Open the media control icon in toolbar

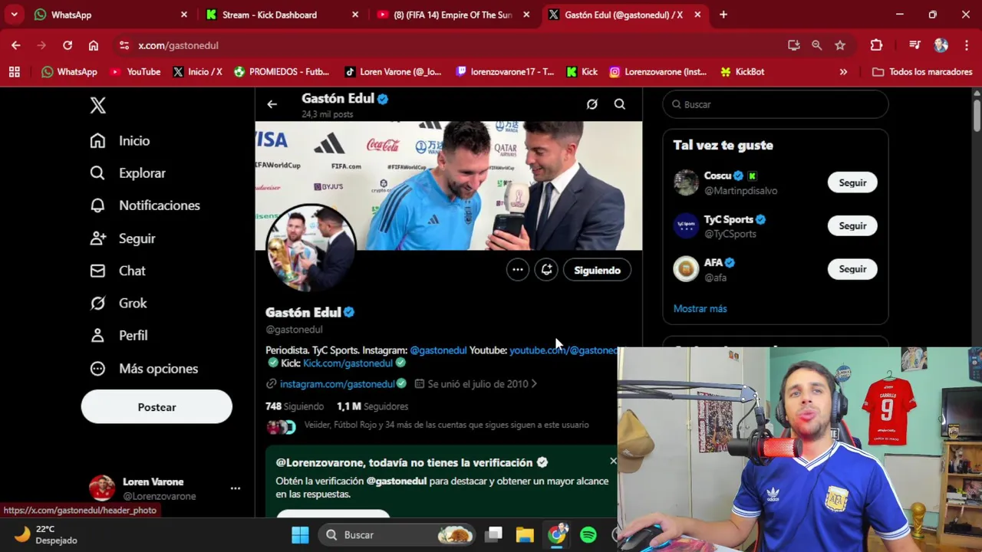tap(914, 45)
